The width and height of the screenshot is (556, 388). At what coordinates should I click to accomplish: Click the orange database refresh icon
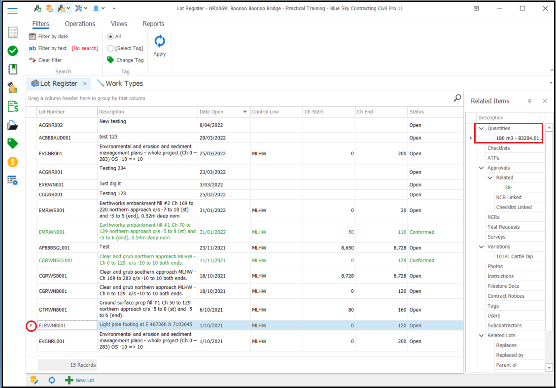49,8
